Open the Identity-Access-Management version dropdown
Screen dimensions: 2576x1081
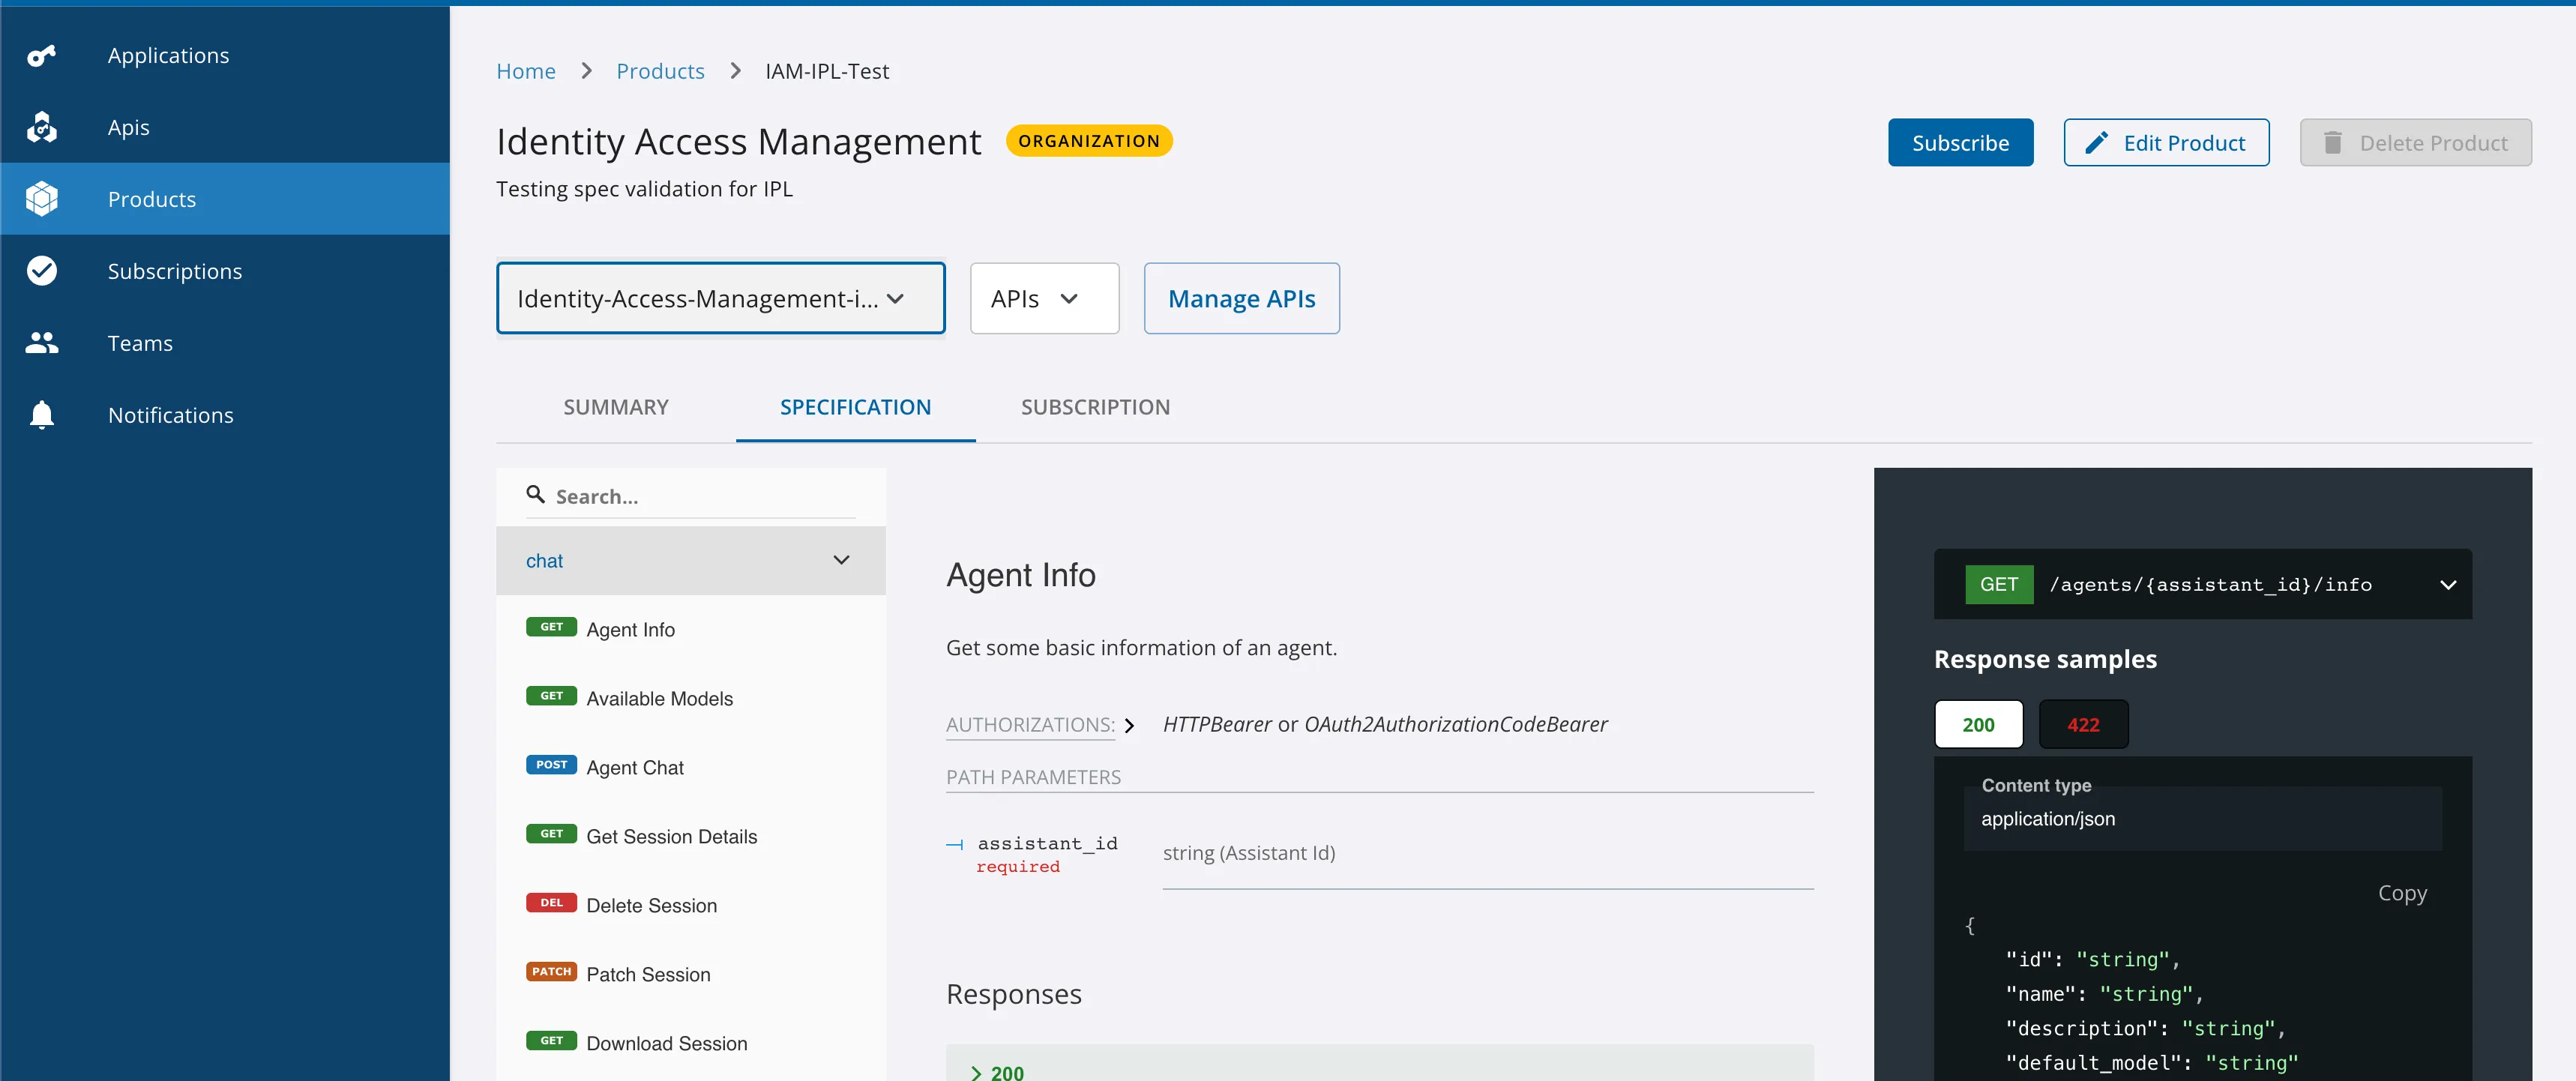click(x=720, y=298)
